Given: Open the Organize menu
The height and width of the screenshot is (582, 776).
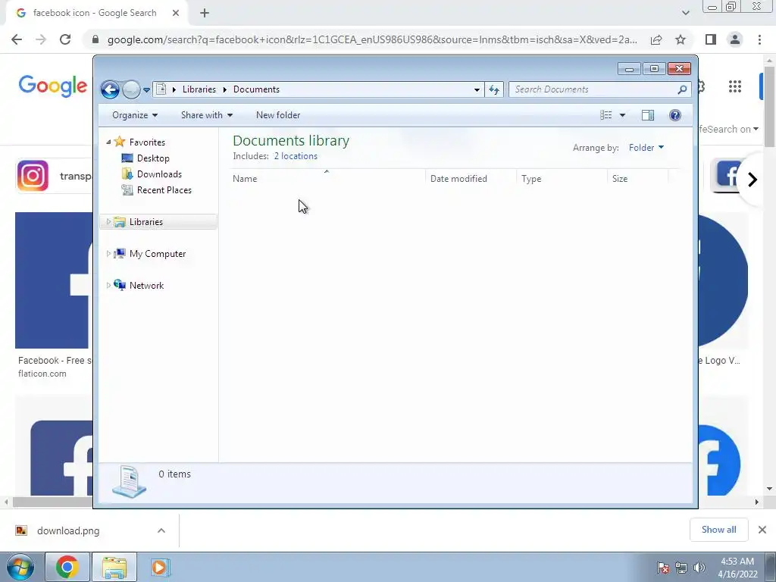Looking at the screenshot, I should pyautogui.click(x=135, y=115).
